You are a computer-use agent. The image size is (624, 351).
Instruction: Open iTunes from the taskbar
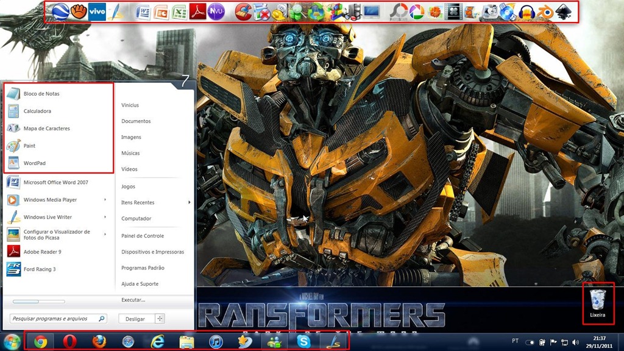pyautogui.click(x=216, y=342)
